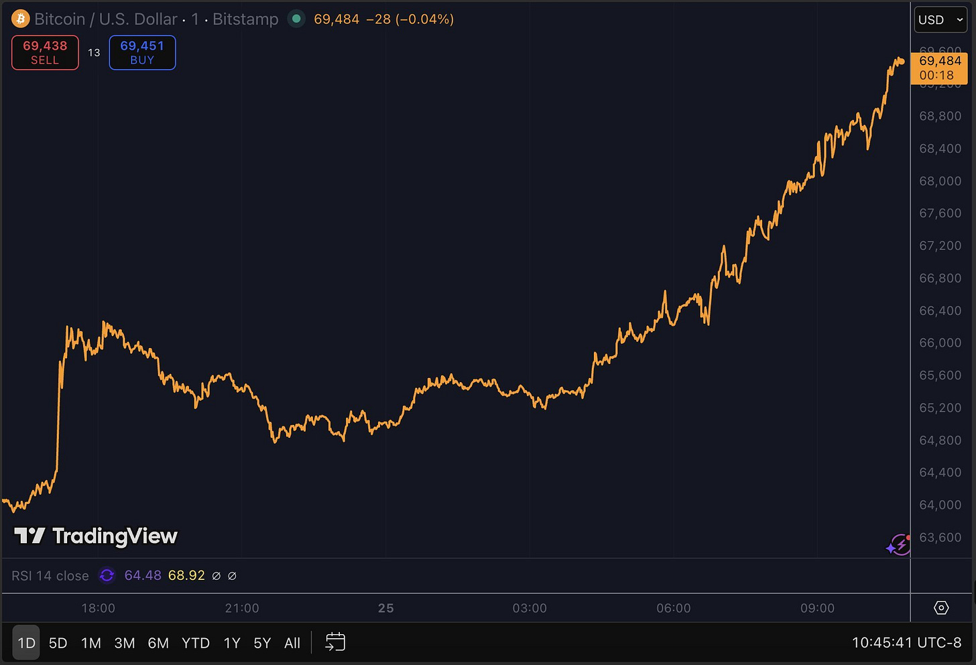Click the orange 69,484 price label on axis
This screenshot has height=665, width=976.
(939, 68)
